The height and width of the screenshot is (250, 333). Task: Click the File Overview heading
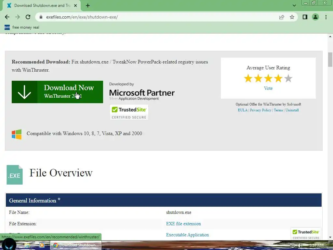(61, 173)
